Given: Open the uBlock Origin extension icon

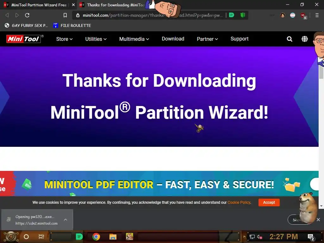Looking at the screenshot, I should click(303, 16).
